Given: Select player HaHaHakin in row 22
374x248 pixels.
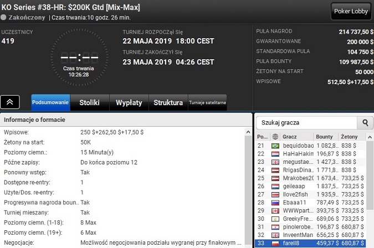Looking at the screenshot, I should click(x=310, y=154).
